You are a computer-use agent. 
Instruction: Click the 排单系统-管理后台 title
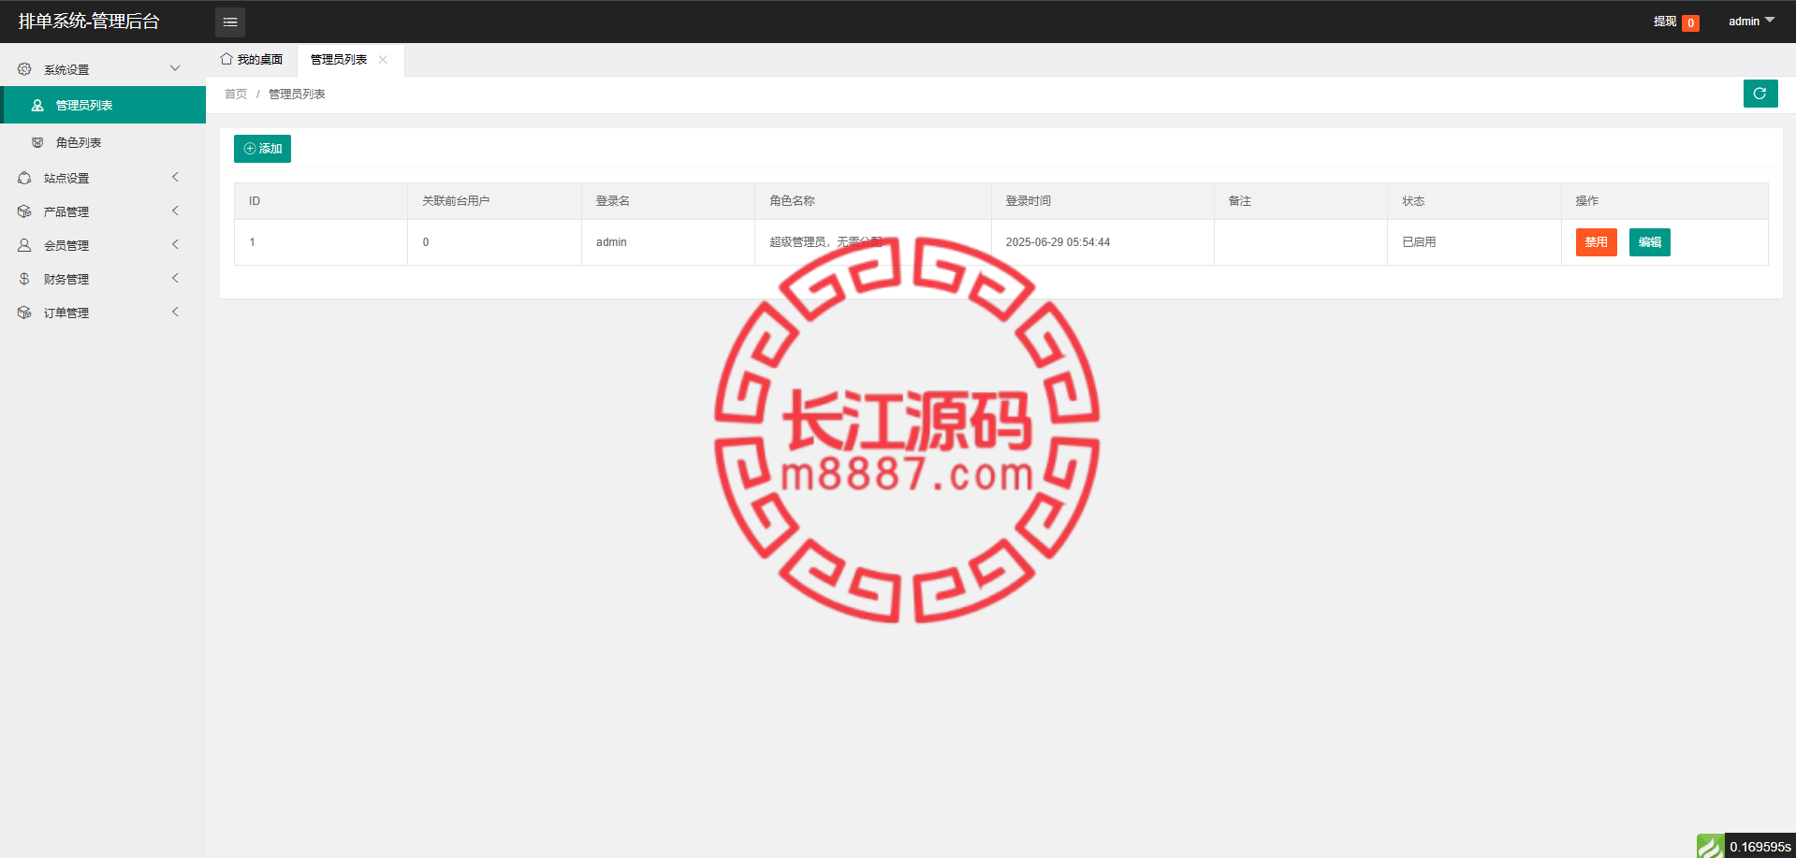tap(89, 22)
